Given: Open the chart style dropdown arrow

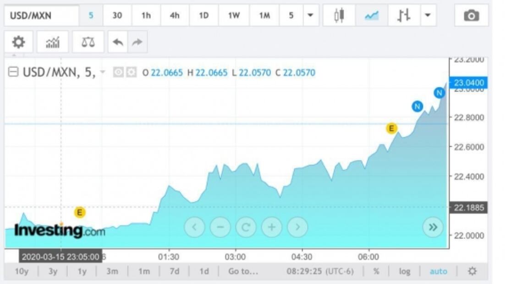Looking at the screenshot, I should [x=428, y=15].
